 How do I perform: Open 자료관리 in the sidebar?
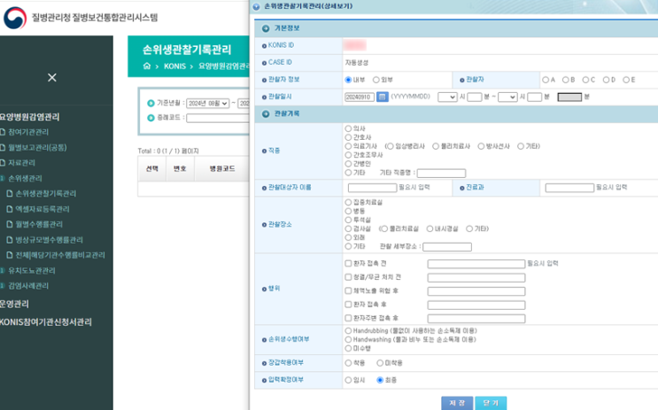(x=21, y=163)
